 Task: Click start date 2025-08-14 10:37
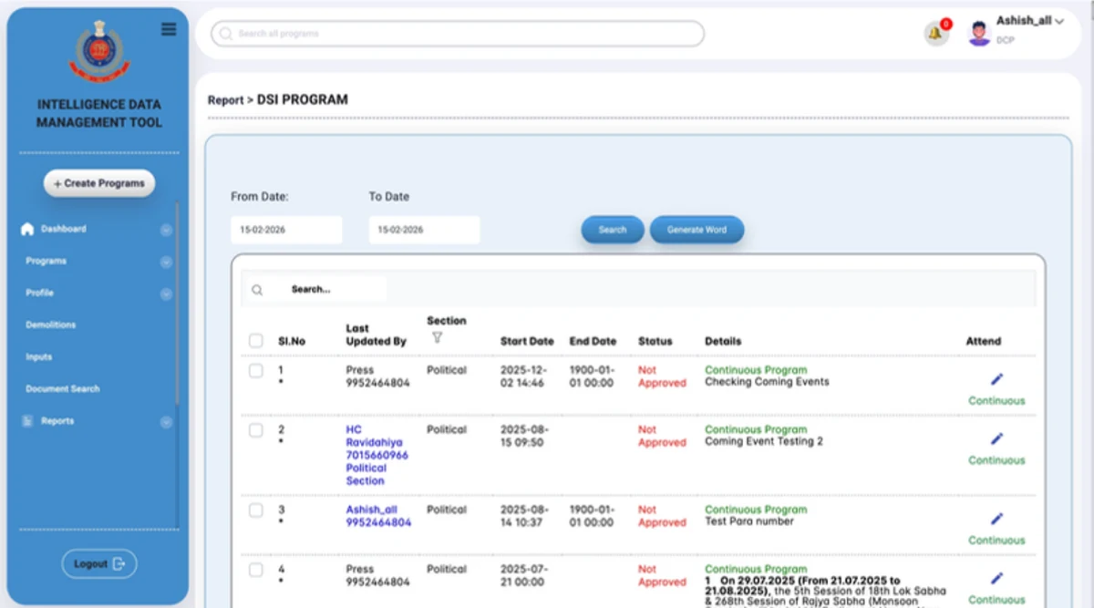tap(522, 516)
